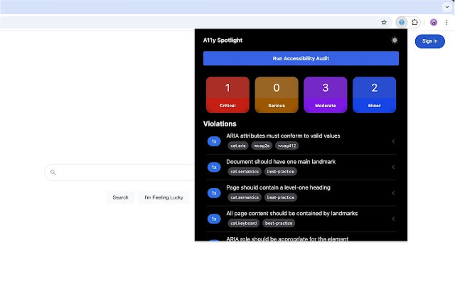Open the tab search dropdown arrow

click(447, 7)
